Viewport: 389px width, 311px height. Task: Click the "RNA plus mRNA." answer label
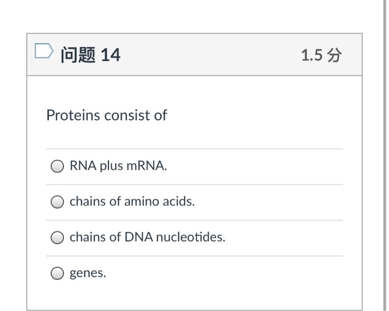118,165
